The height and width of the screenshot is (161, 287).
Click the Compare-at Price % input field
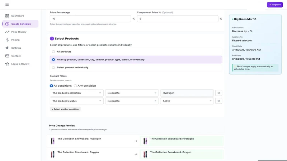(178, 19)
